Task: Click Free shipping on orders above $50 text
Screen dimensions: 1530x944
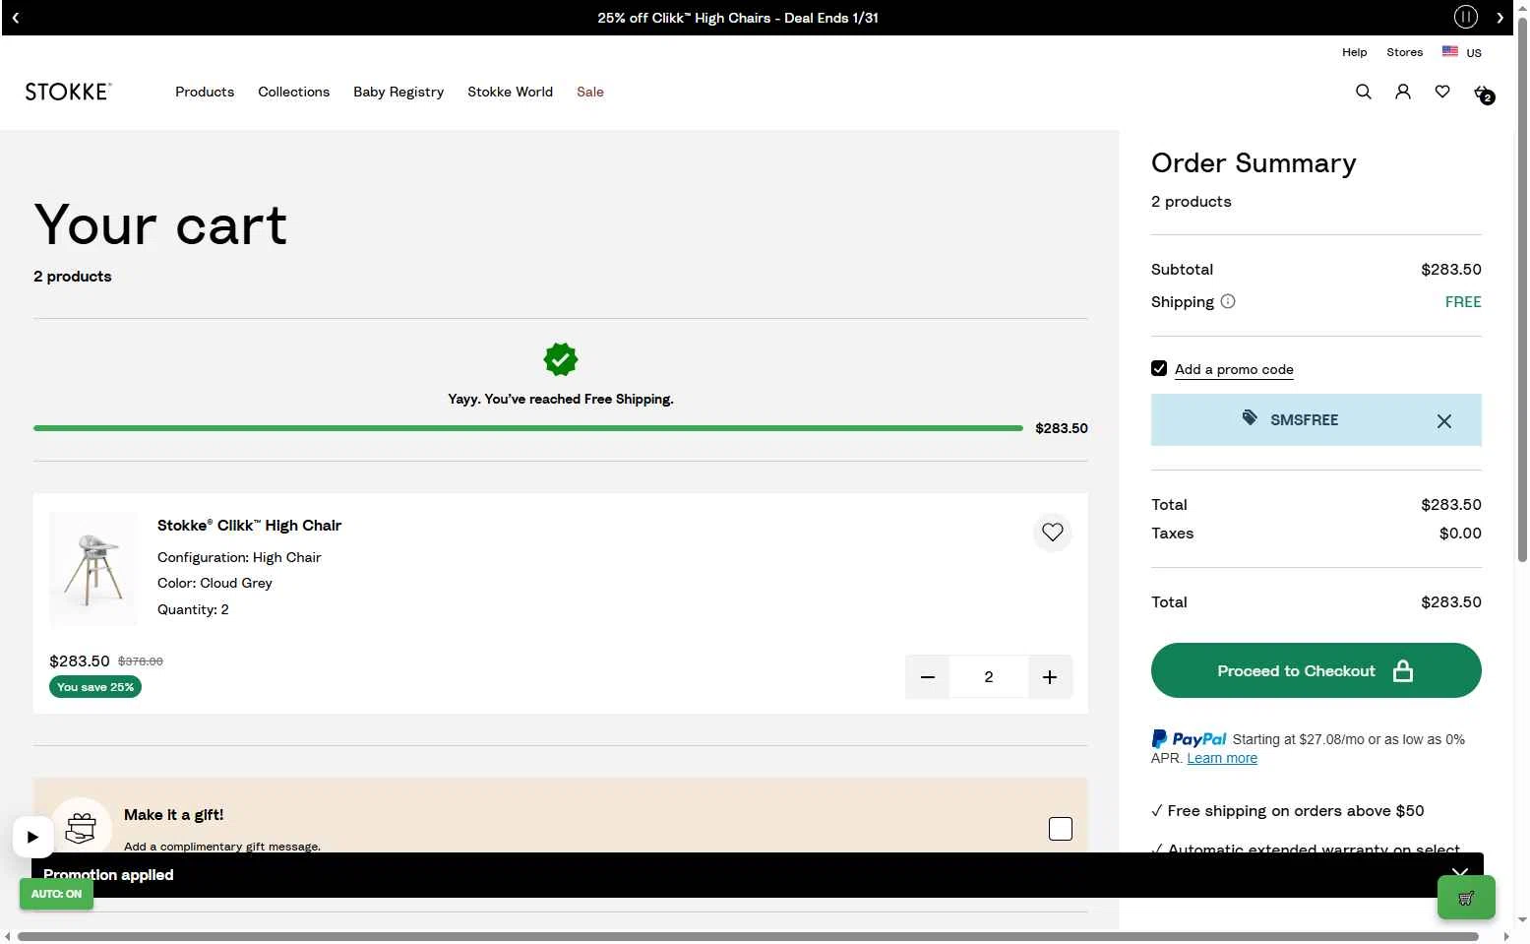Action: pos(1295,811)
